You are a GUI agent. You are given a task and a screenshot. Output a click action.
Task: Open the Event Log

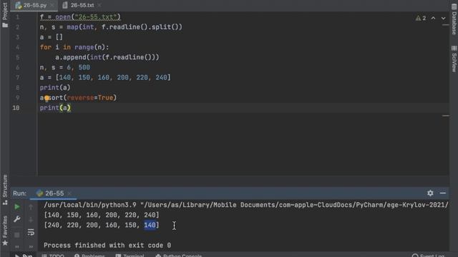click(428, 256)
